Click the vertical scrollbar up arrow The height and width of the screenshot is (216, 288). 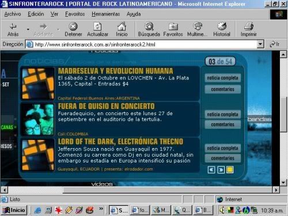[283, 54]
